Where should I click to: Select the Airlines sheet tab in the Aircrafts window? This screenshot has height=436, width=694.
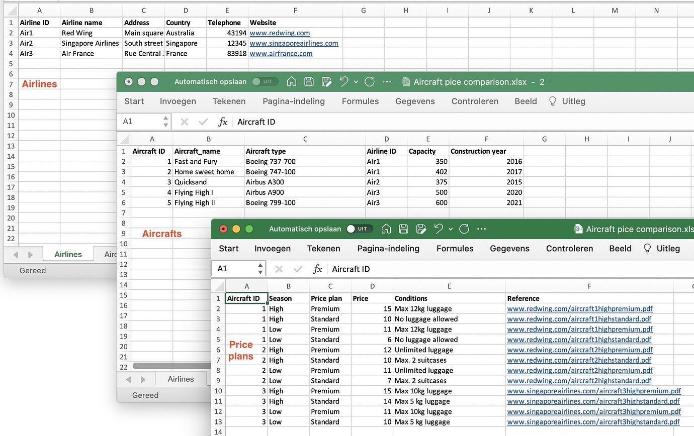pos(181,379)
